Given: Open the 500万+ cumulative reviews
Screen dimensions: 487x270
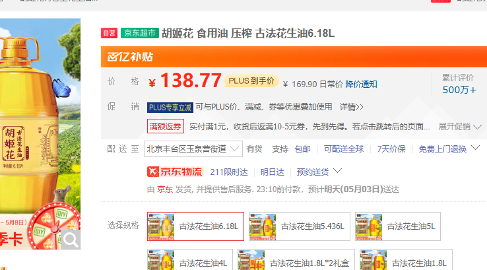Looking at the screenshot, I should click(459, 90).
